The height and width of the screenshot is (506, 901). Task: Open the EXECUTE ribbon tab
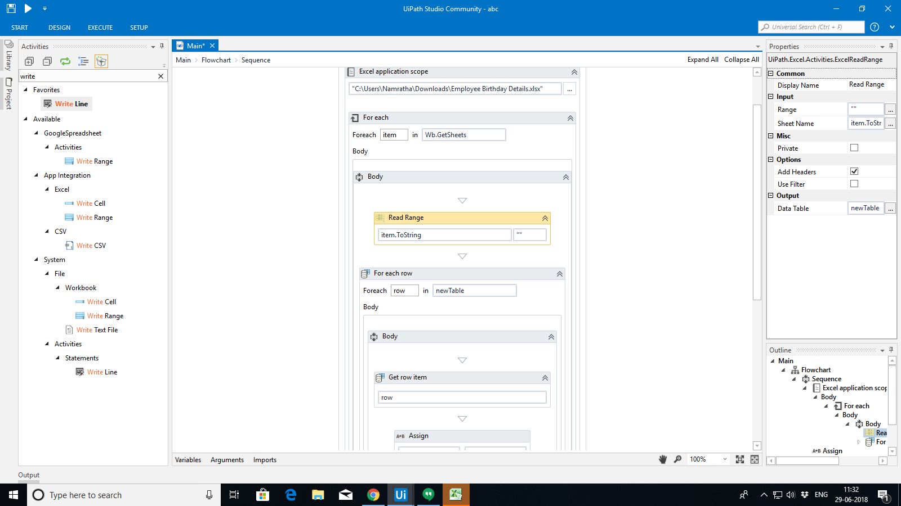click(100, 28)
